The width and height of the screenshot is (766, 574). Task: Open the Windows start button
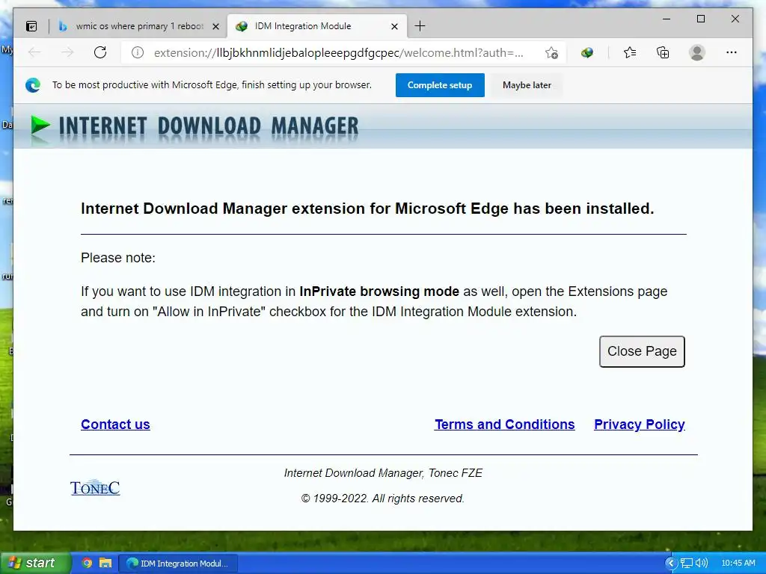[34, 564]
